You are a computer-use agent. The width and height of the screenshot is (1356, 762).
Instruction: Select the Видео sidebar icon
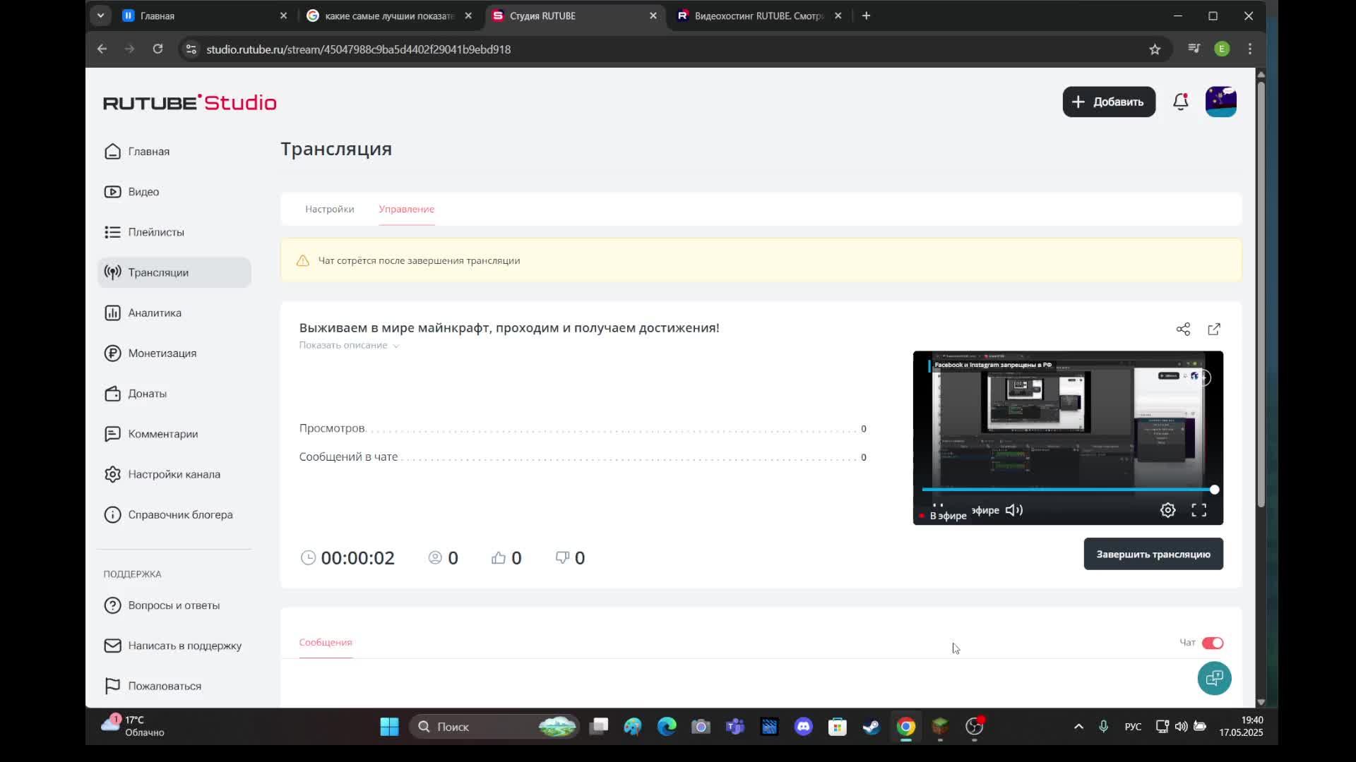click(113, 191)
